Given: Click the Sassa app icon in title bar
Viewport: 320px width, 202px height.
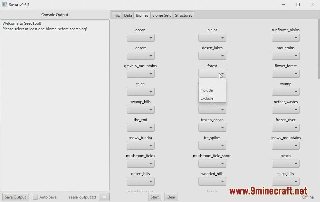Looking at the screenshot, I should 5,4.
